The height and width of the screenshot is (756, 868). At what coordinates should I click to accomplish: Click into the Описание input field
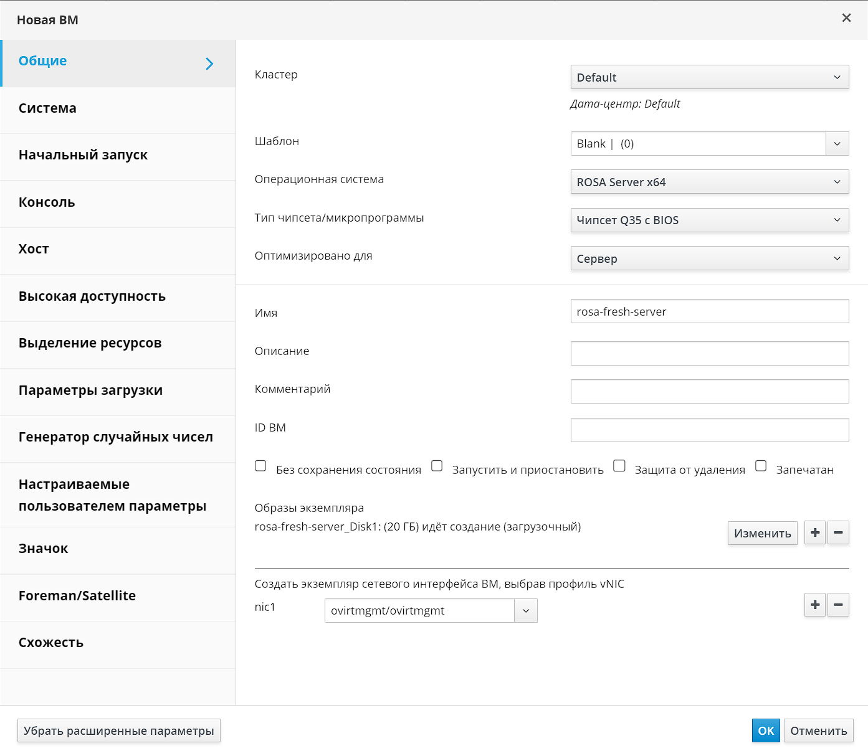tap(709, 353)
